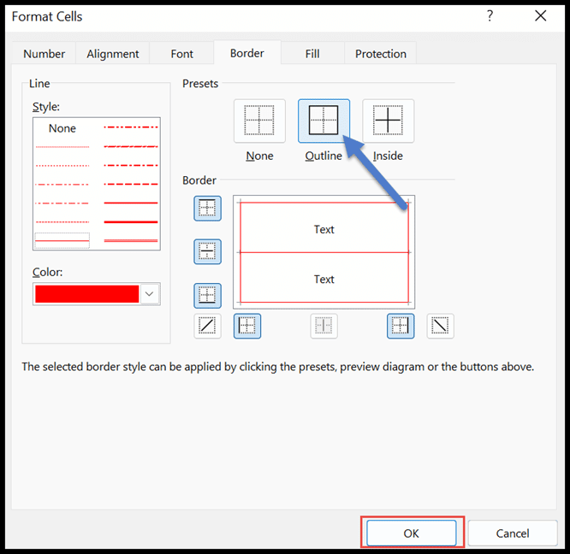Screen dimensions: 570x554
Task: Select the medium dash-dot-dot line style
Action: (x=131, y=127)
